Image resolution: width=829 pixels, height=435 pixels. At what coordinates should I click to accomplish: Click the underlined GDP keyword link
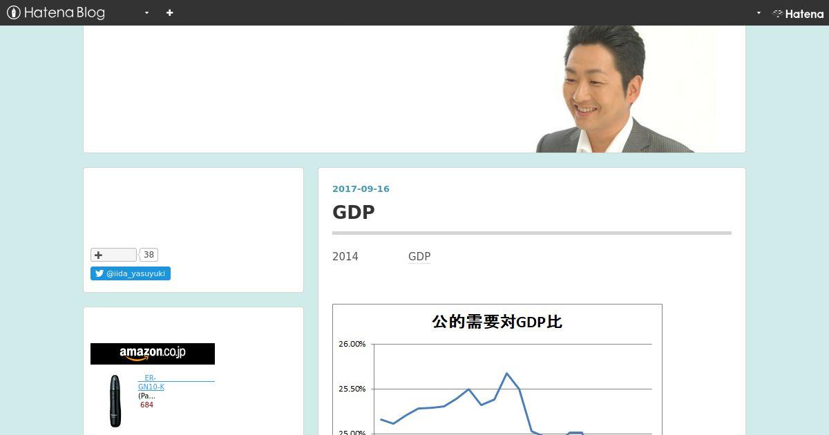tap(419, 257)
